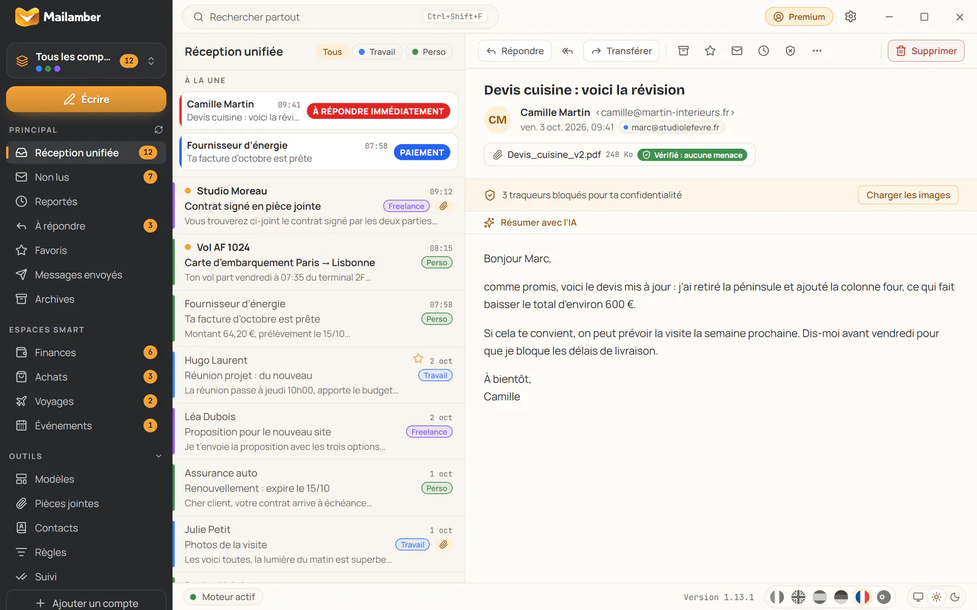Click the Répondre button
The image size is (977, 610).
[515, 51]
